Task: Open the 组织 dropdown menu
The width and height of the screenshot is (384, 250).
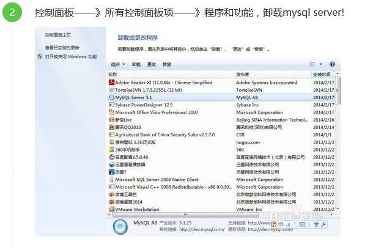Action: point(118,64)
